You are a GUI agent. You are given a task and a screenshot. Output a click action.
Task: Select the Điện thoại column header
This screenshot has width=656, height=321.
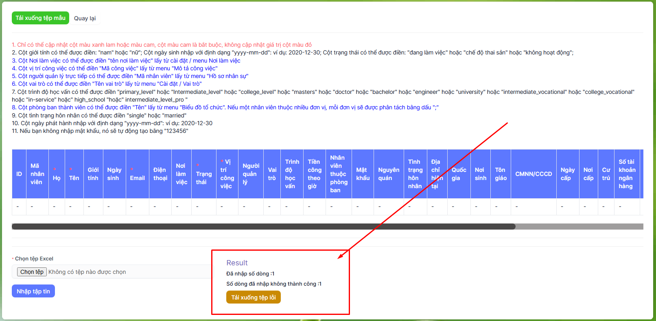[160, 174]
